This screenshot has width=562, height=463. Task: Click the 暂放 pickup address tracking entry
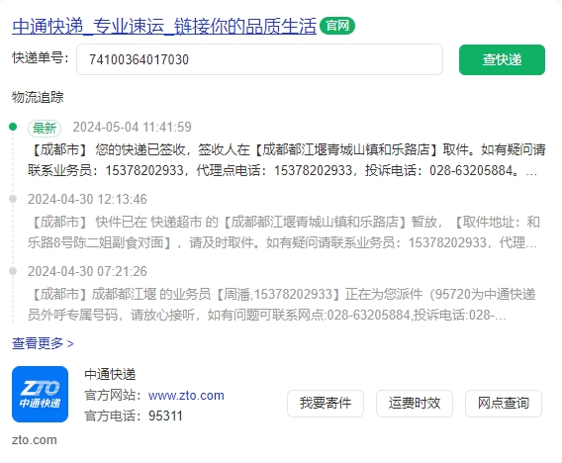pyautogui.click(x=283, y=232)
